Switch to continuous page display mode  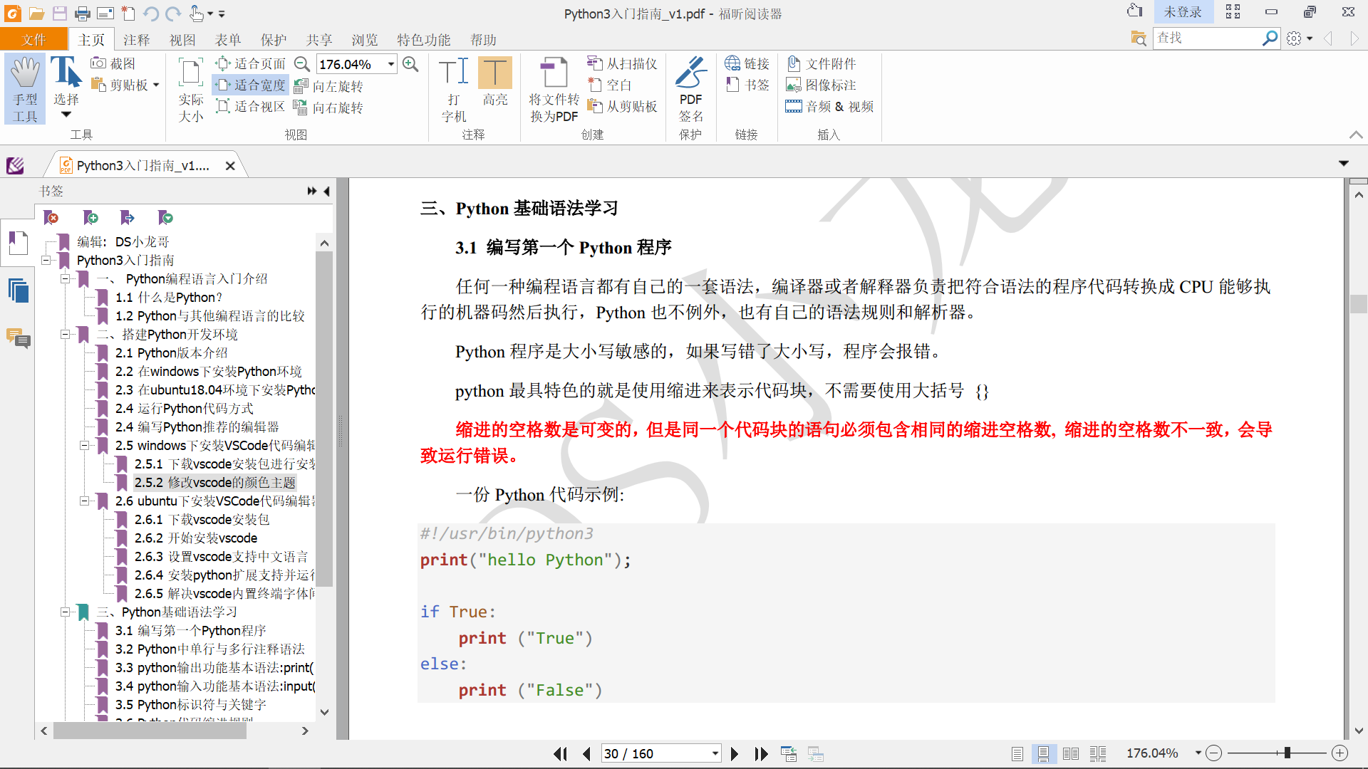(1043, 753)
